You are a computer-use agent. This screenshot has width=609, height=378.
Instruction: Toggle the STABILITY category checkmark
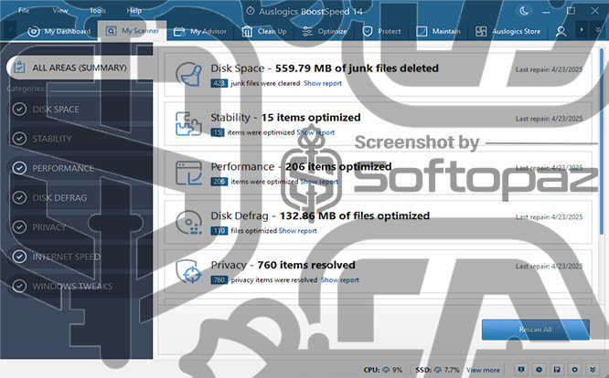pos(19,139)
